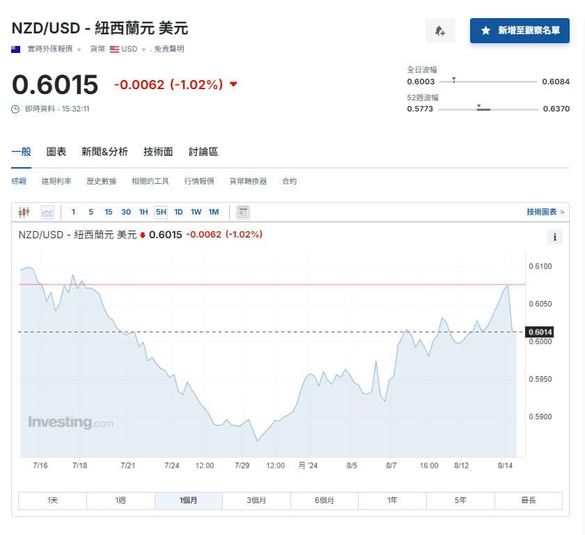Open the chart news panel icon
Viewport: 585px width, 535px height.
click(243, 212)
